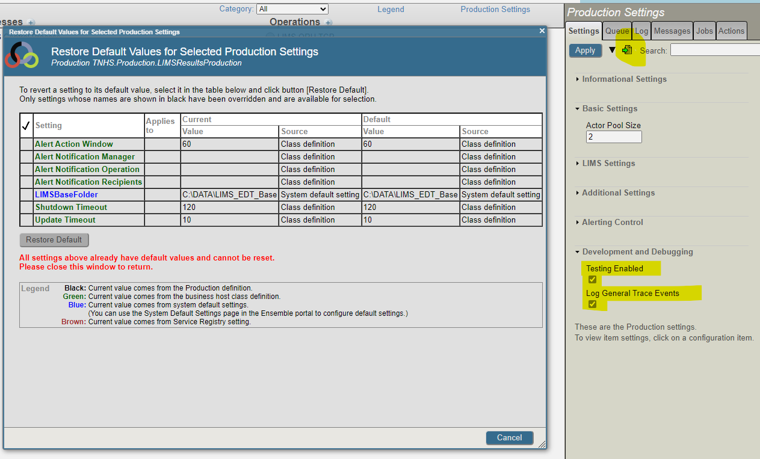Toggle the Testing Enabled checkbox
Viewport: 760px width, 459px height.
592,279
